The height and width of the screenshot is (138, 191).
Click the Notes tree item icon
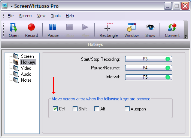point(16,80)
